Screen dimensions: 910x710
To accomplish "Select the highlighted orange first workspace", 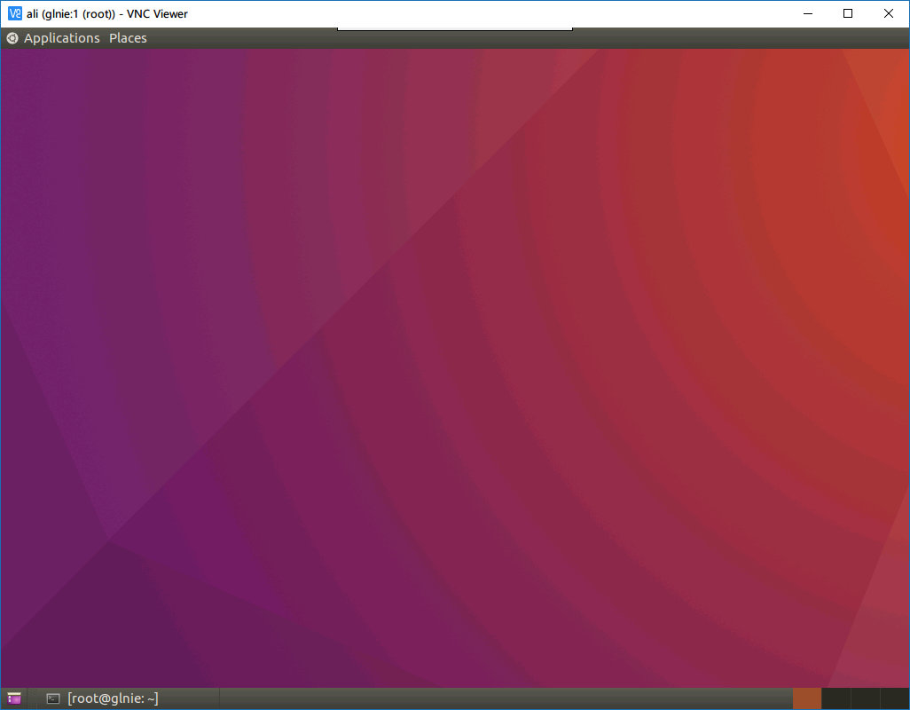I will [x=806, y=698].
